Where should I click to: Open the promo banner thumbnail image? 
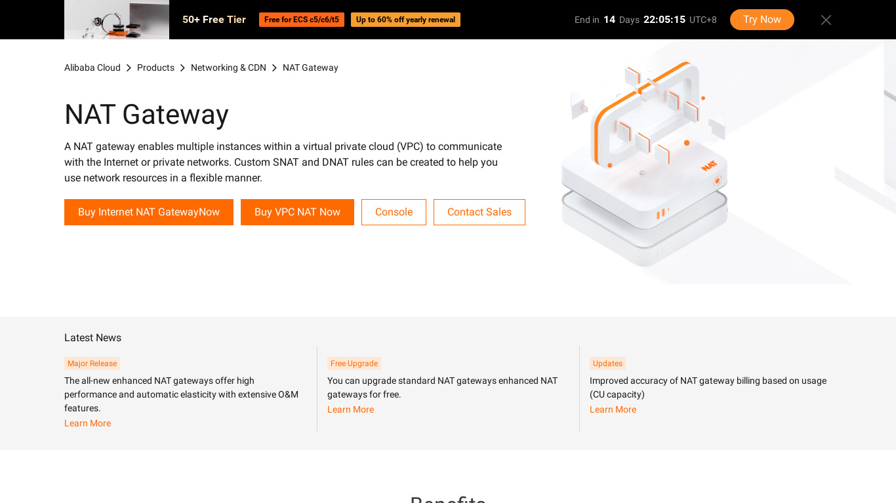(x=117, y=20)
